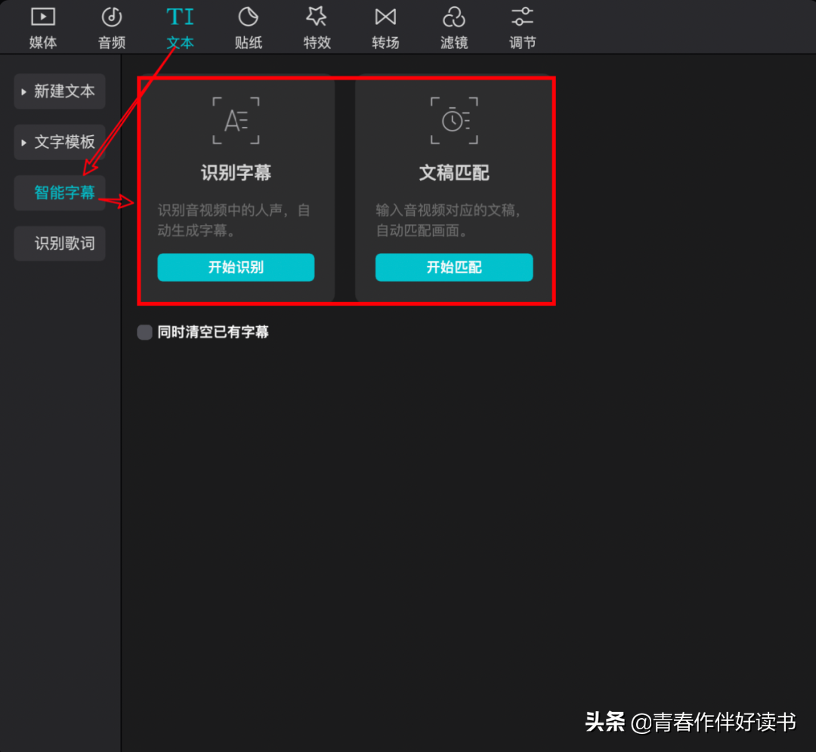This screenshot has height=752, width=816.
Task: Open the 转场 (Transitions) panel
Action: tap(385, 26)
